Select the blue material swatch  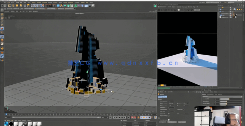[6, 124]
